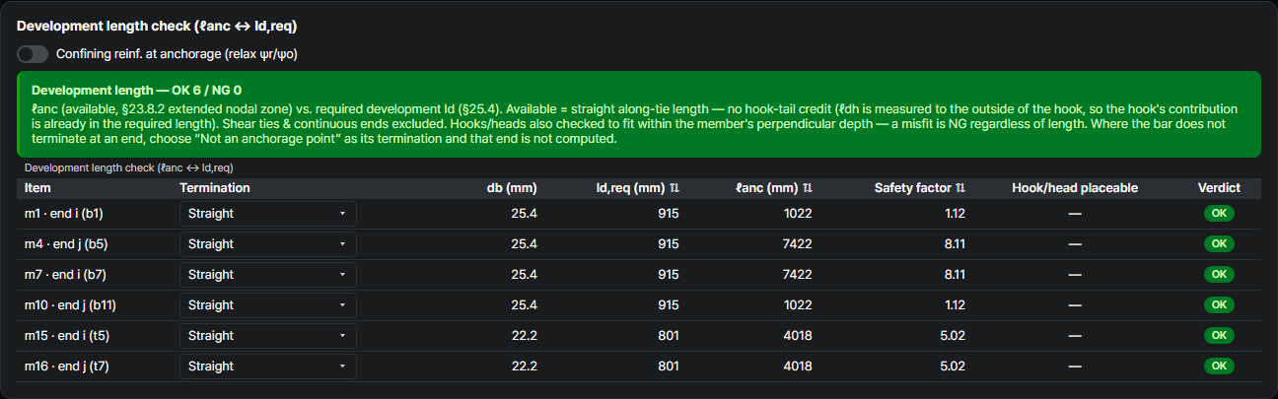Click OK verdict badge for m1 row
Image resolution: width=1278 pixels, height=399 pixels.
tap(1219, 214)
